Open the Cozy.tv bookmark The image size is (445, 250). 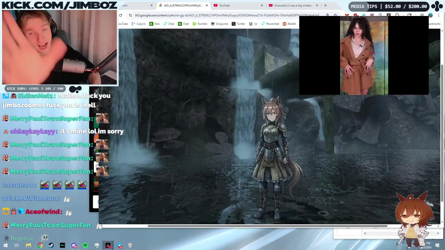click(x=138, y=24)
